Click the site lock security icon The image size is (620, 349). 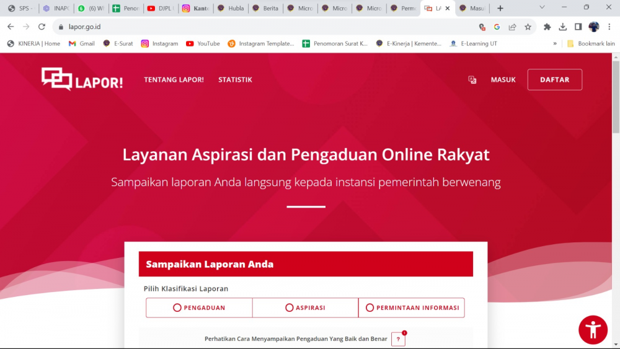point(61,27)
